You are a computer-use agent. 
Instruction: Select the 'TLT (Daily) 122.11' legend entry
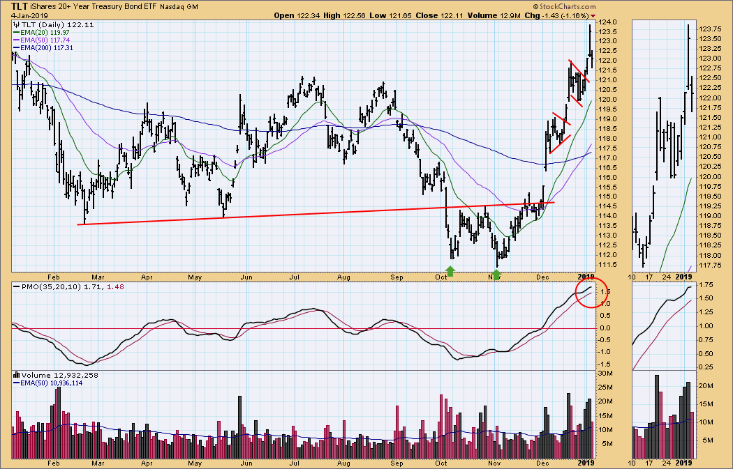[x=54, y=24]
